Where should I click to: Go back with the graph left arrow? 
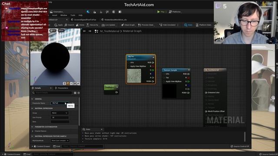pos(84,31)
